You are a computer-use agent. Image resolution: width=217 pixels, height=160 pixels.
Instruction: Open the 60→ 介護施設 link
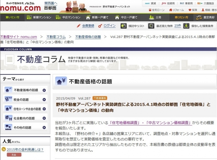click(206, 3)
